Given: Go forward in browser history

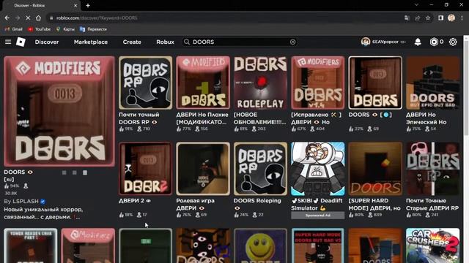Looking at the screenshot, I should tap(18, 18).
